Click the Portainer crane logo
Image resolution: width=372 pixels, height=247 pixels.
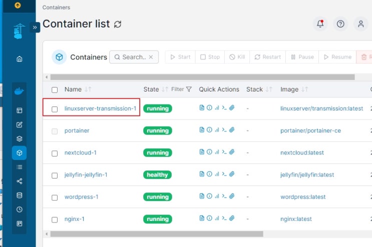pos(19,31)
